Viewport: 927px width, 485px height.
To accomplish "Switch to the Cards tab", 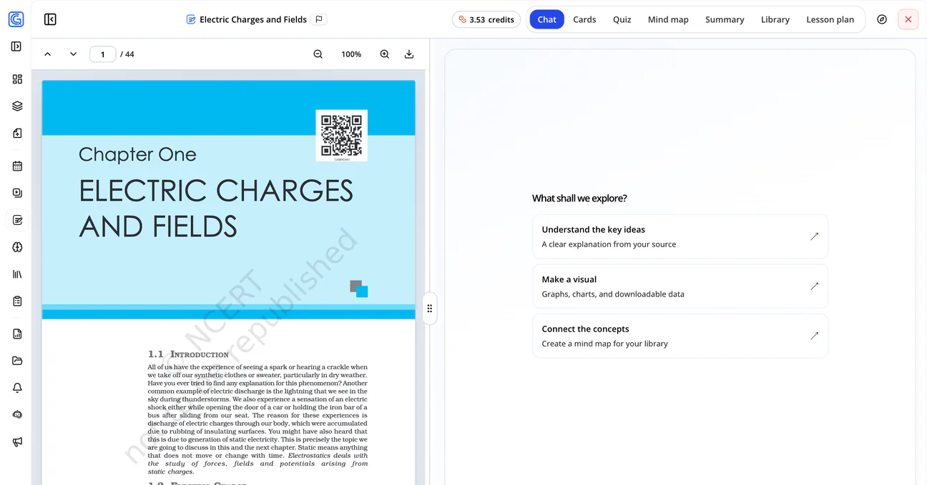I will (x=584, y=19).
